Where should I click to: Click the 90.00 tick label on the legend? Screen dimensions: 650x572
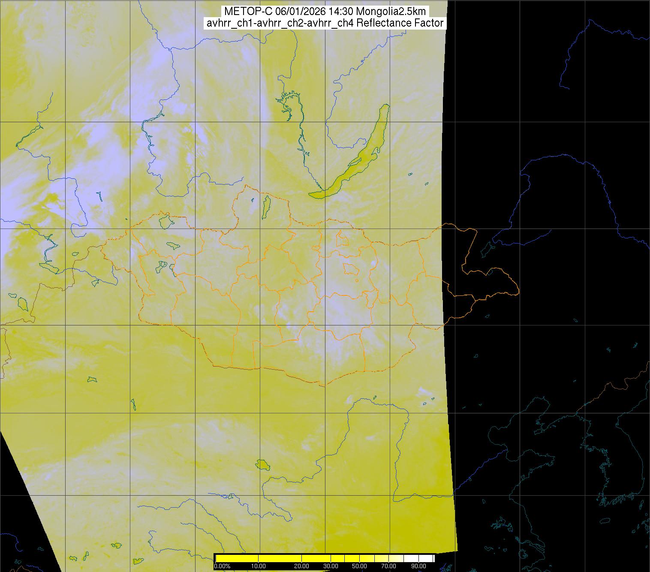click(x=418, y=566)
